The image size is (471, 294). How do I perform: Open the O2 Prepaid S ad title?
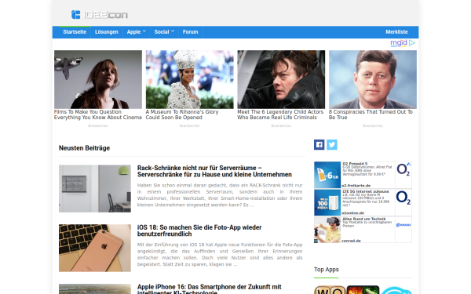355,164
